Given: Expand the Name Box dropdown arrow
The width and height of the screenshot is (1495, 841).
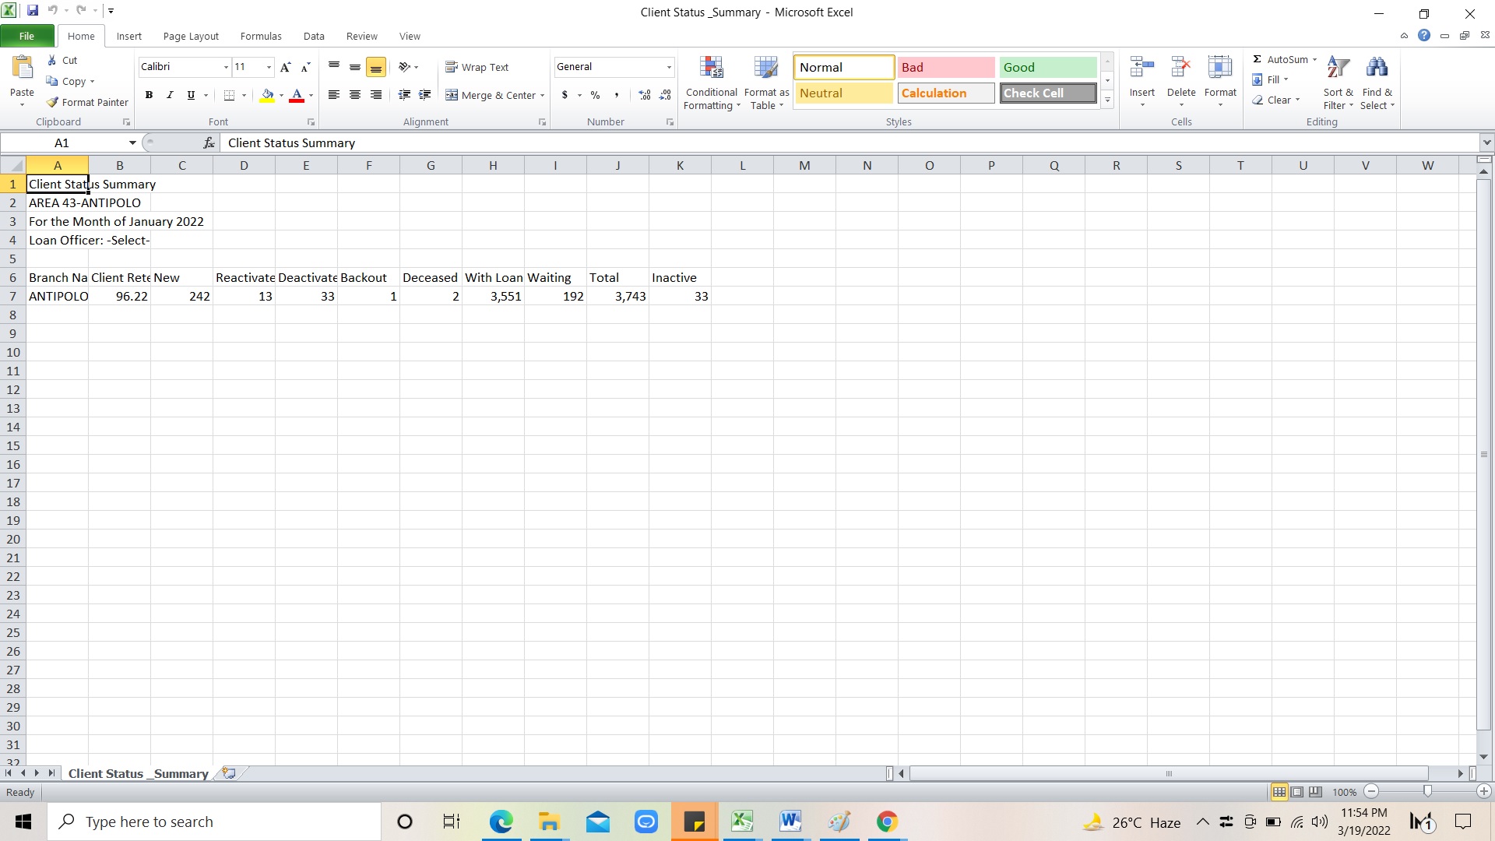Looking at the screenshot, I should pyautogui.click(x=132, y=143).
